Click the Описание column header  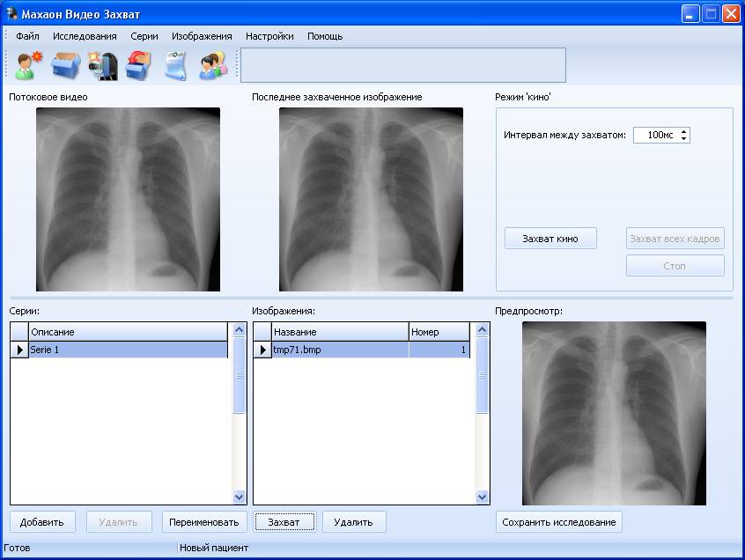128,332
